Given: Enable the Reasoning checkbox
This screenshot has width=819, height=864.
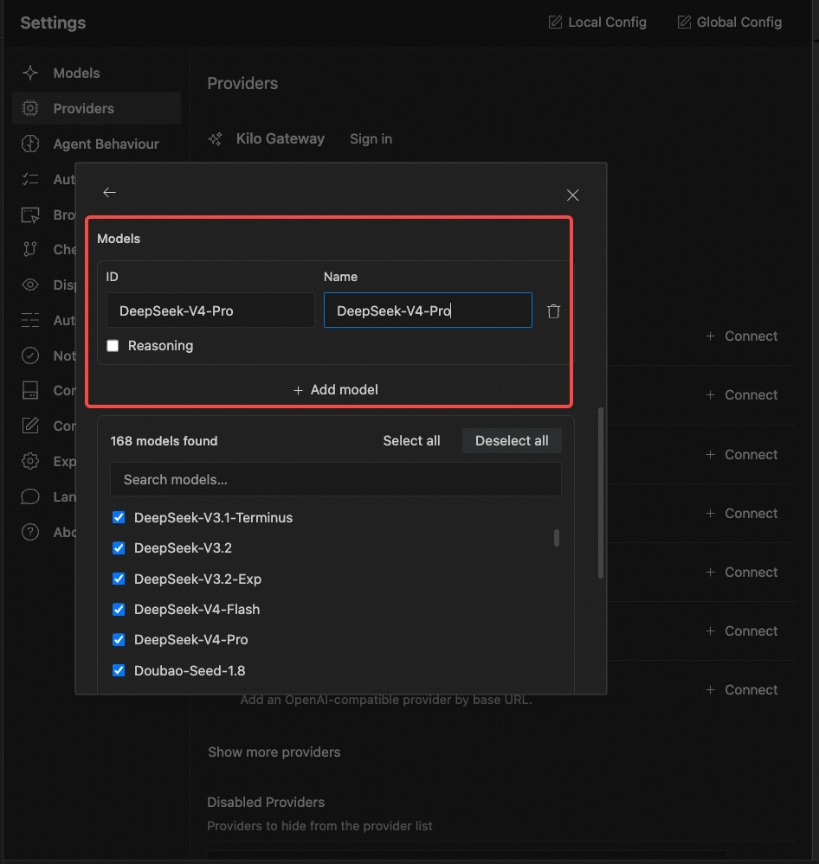Looking at the screenshot, I should point(113,345).
